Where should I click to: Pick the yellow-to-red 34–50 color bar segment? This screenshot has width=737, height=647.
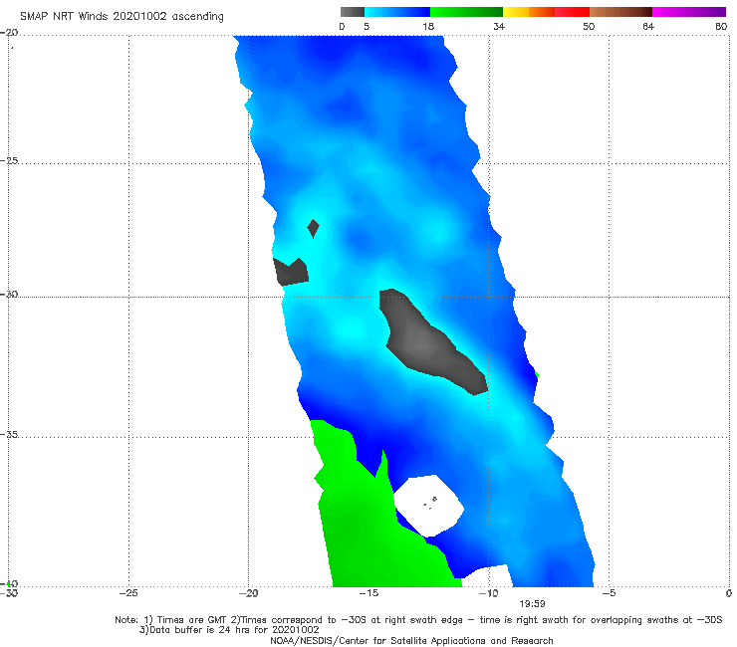546,12
